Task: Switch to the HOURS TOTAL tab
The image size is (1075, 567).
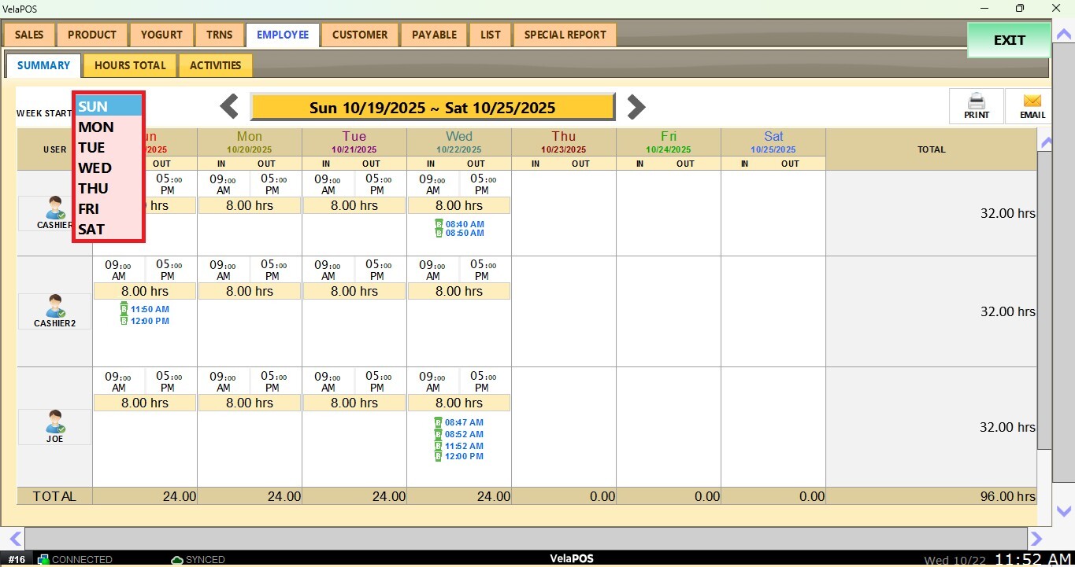Action: (x=131, y=65)
